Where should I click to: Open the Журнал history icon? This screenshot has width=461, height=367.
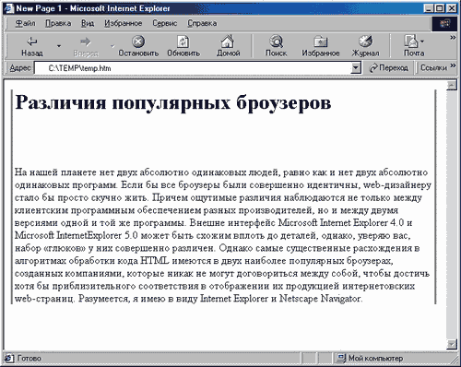point(365,41)
